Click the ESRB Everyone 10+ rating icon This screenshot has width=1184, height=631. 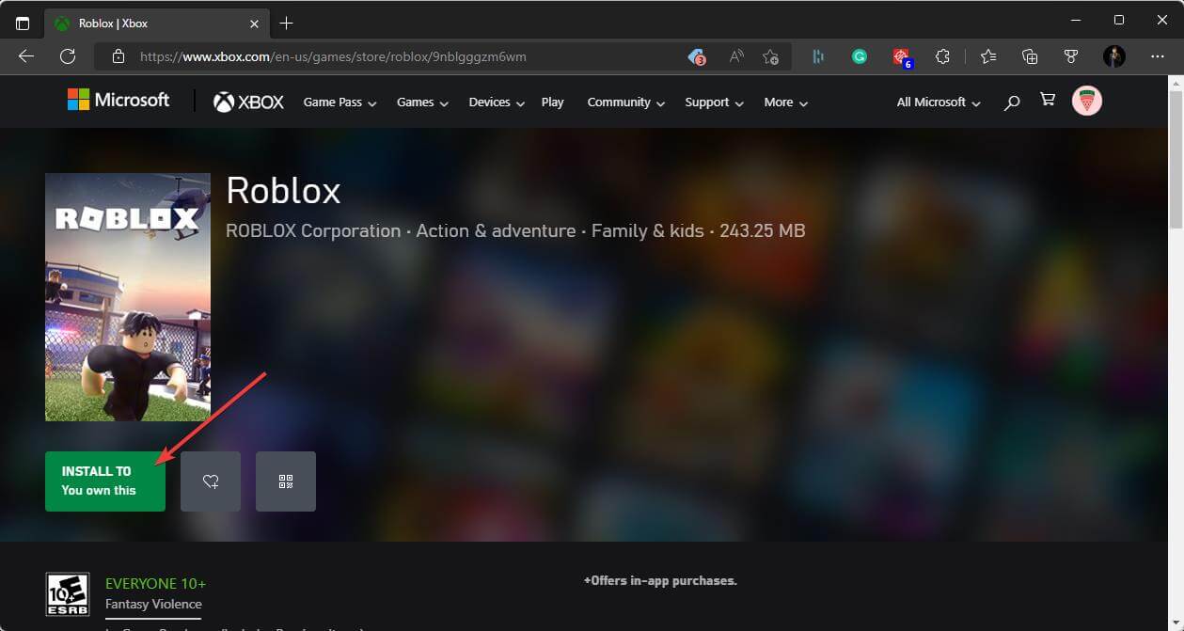point(67,593)
